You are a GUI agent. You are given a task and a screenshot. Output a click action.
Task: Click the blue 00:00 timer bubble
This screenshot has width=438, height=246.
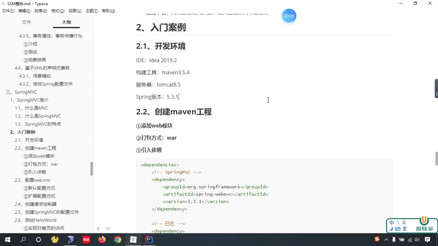[x=289, y=16]
